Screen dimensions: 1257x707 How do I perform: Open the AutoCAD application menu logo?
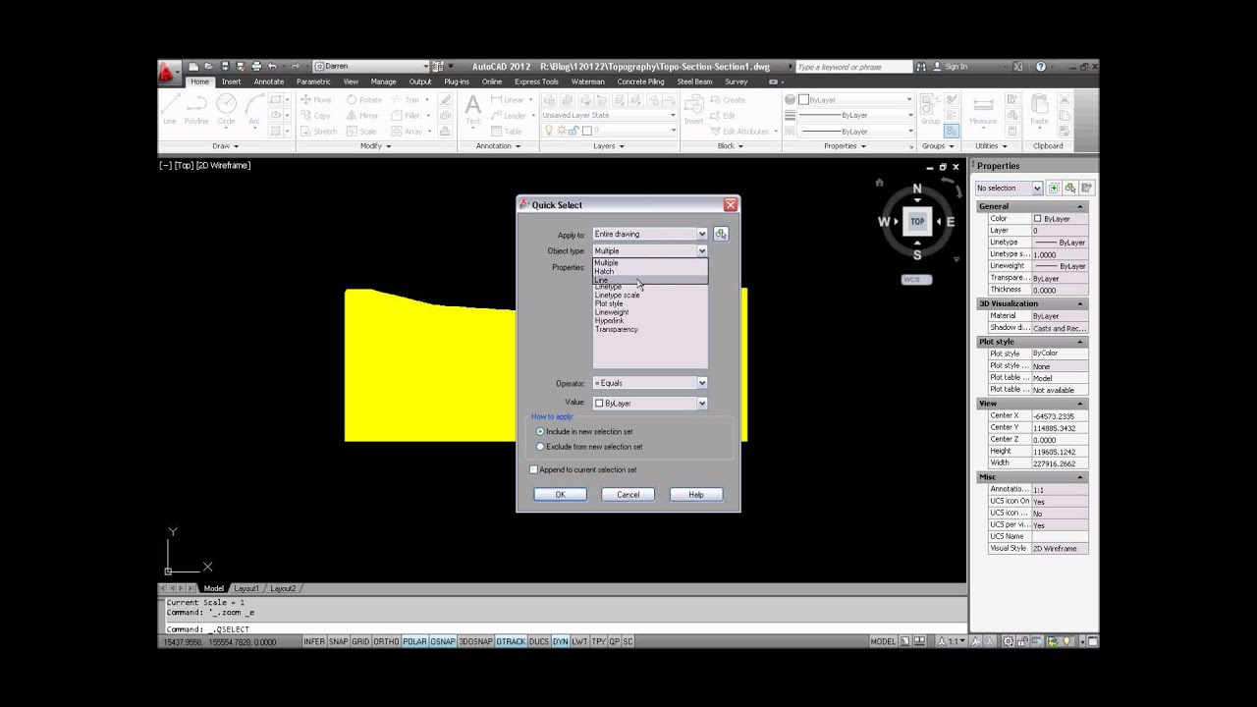[167, 73]
